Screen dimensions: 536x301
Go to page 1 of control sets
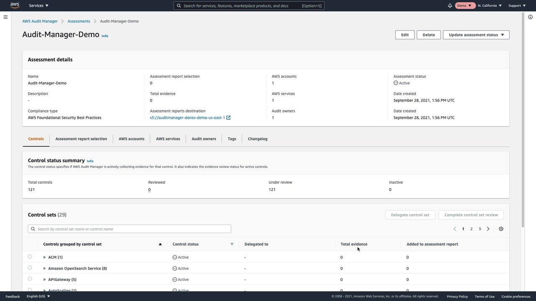[463, 229]
